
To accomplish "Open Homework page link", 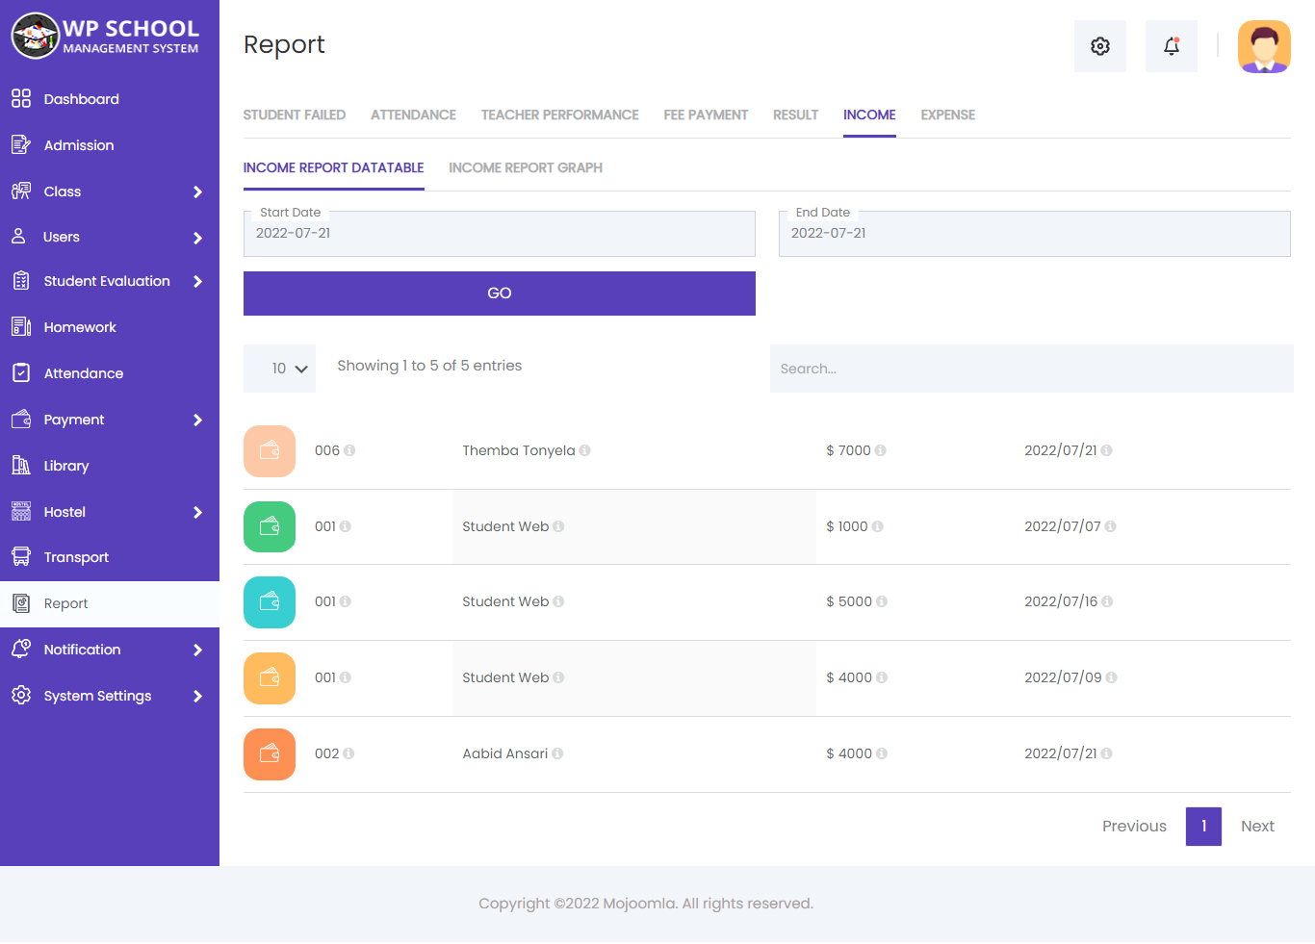I will click(x=80, y=327).
